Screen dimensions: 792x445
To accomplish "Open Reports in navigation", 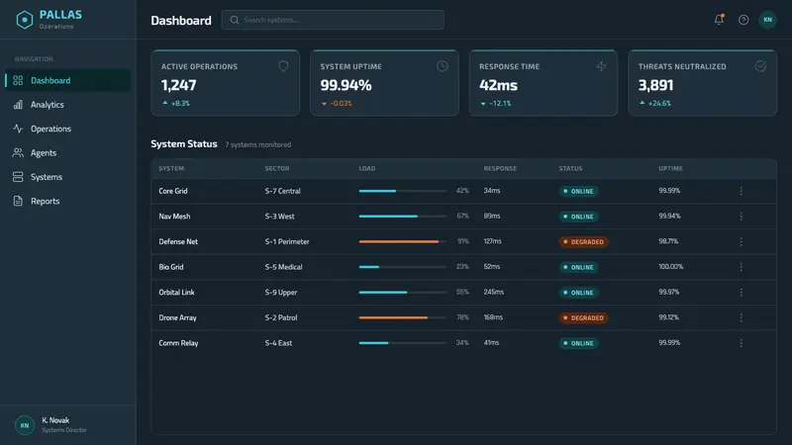I will tap(67, 201).
